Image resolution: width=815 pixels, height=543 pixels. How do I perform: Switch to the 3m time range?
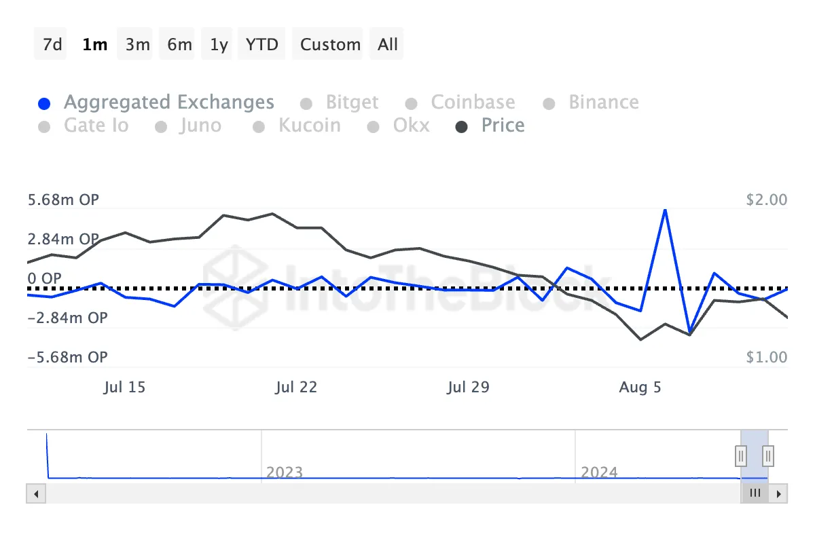137,45
